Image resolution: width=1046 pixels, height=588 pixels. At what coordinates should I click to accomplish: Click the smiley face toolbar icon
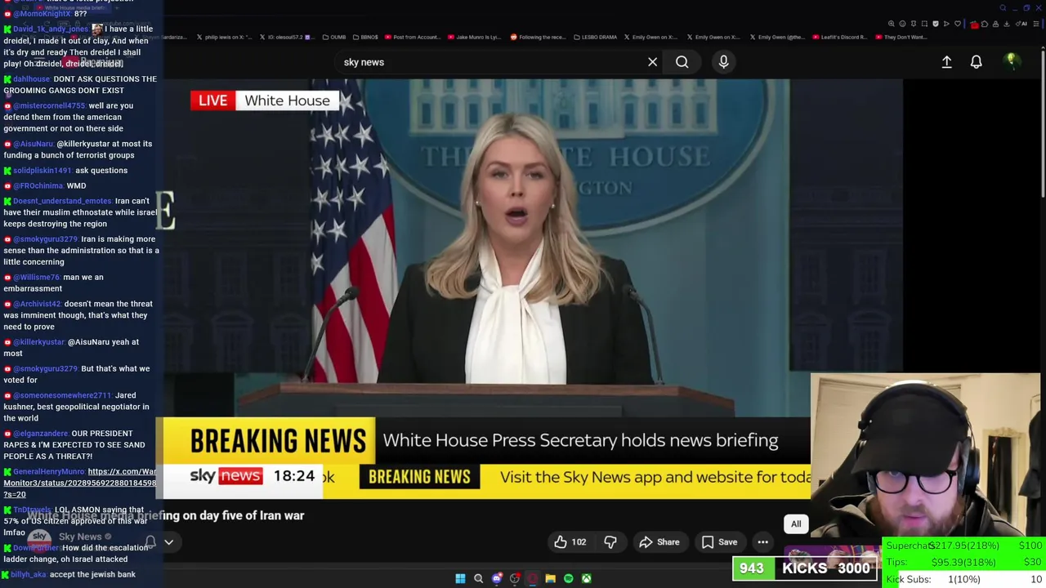902,24
